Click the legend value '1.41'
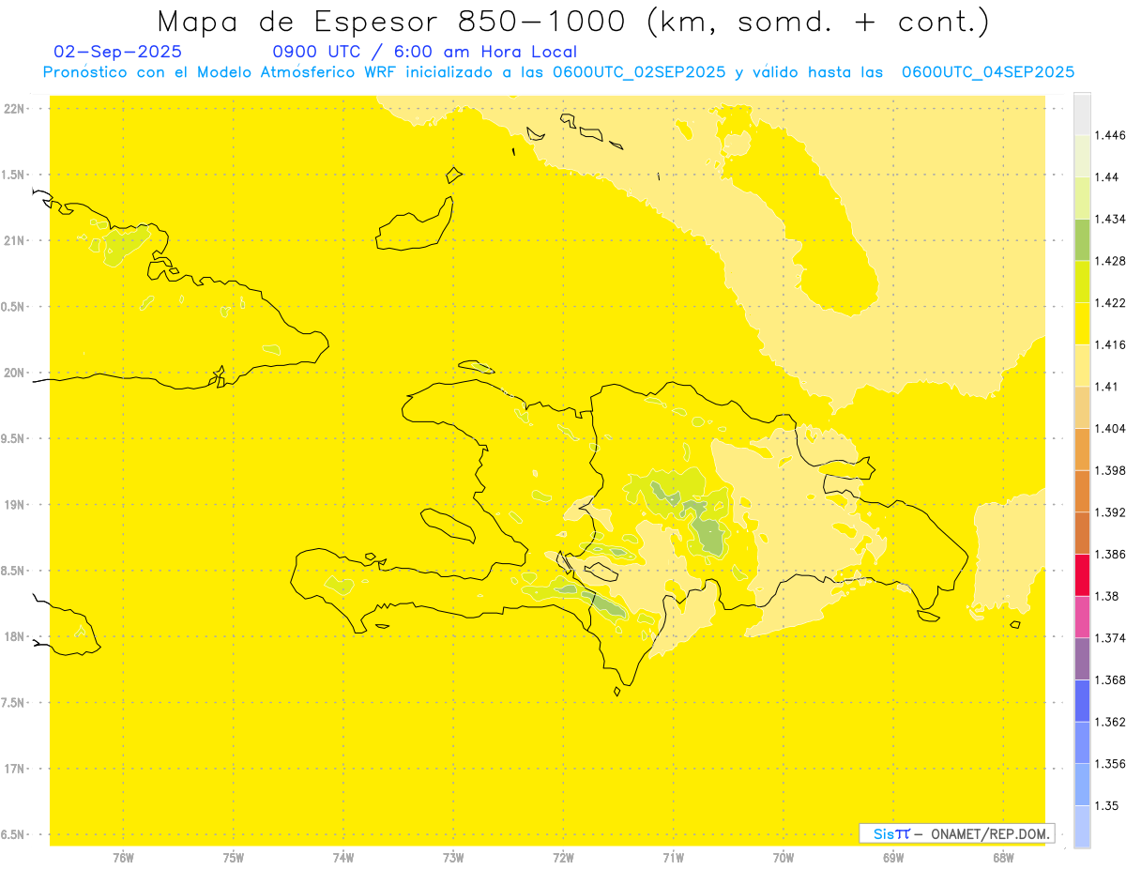1126x870 pixels. [1106, 387]
